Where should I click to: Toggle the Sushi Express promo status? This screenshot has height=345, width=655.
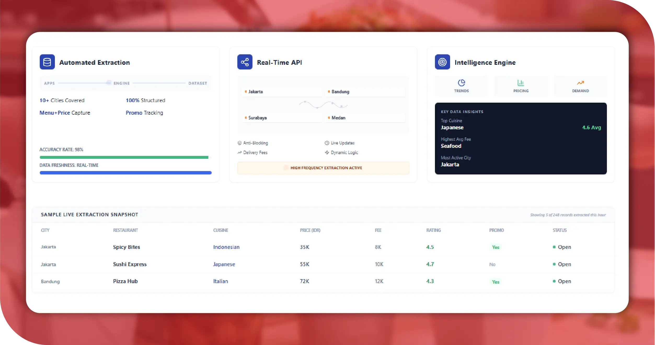click(x=492, y=264)
